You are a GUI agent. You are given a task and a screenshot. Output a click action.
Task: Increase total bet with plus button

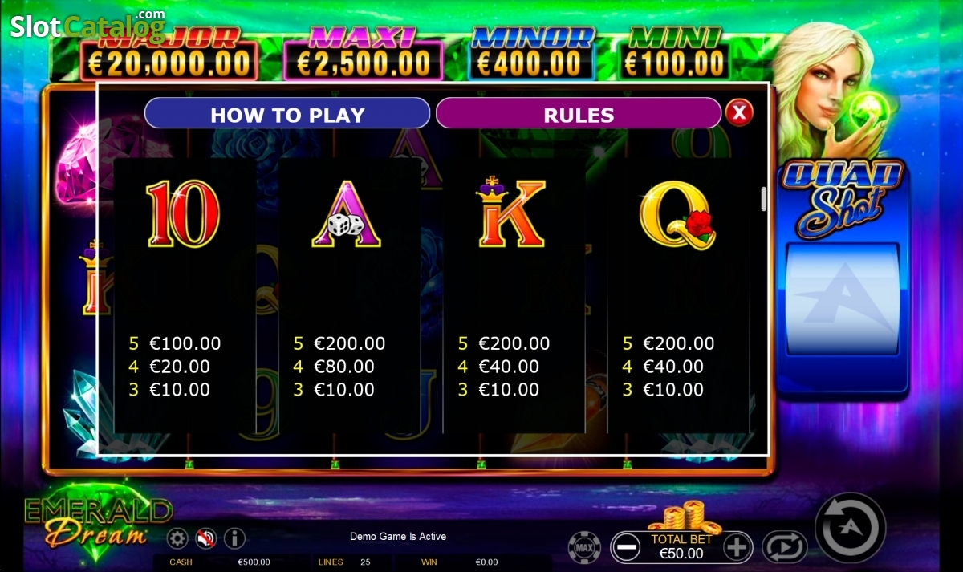(737, 548)
